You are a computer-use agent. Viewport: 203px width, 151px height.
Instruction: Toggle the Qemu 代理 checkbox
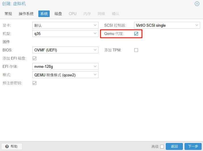pyautogui.click(x=136, y=34)
